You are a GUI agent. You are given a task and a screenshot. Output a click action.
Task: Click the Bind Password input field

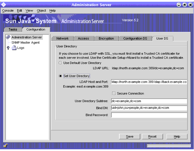149,115
